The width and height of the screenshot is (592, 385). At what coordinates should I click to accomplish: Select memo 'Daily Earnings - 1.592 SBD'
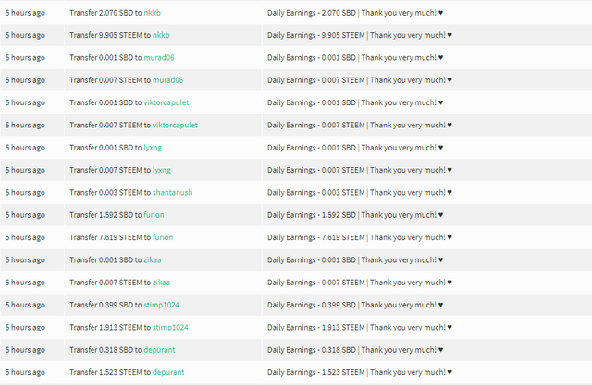312,215
